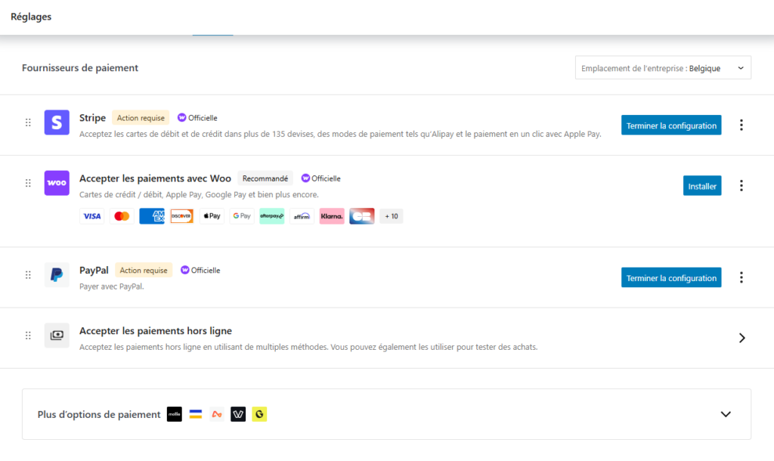The height and width of the screenshot is (461, 774).
Task: Click Accepter les paiements hors ligne title
Action: click(x=156, y=331)
